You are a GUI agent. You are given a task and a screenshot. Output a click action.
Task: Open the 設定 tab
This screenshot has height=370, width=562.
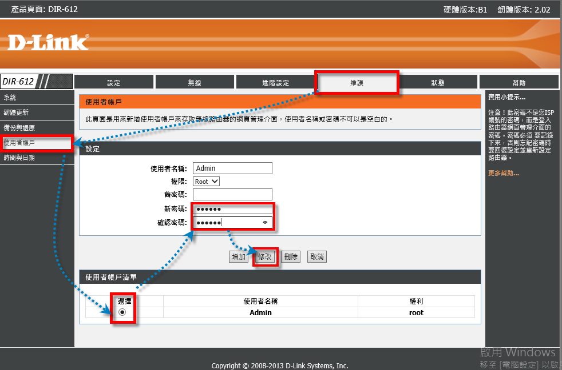113,82
